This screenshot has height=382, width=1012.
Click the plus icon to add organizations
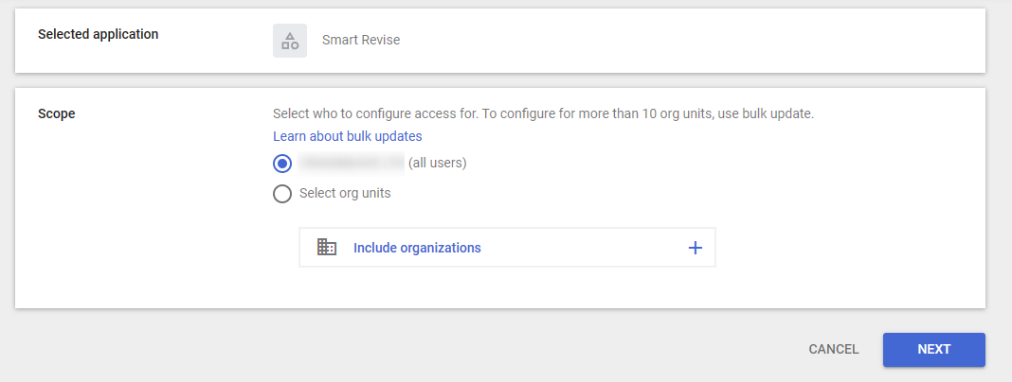[x=696, y=248]
